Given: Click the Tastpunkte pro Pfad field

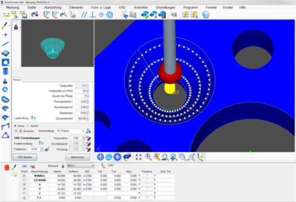Looking at the screenshot, I should click(x=83, y=91).
